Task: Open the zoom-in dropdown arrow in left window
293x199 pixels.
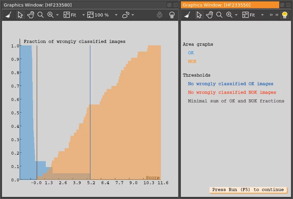Action: click(x=57, y=15)
